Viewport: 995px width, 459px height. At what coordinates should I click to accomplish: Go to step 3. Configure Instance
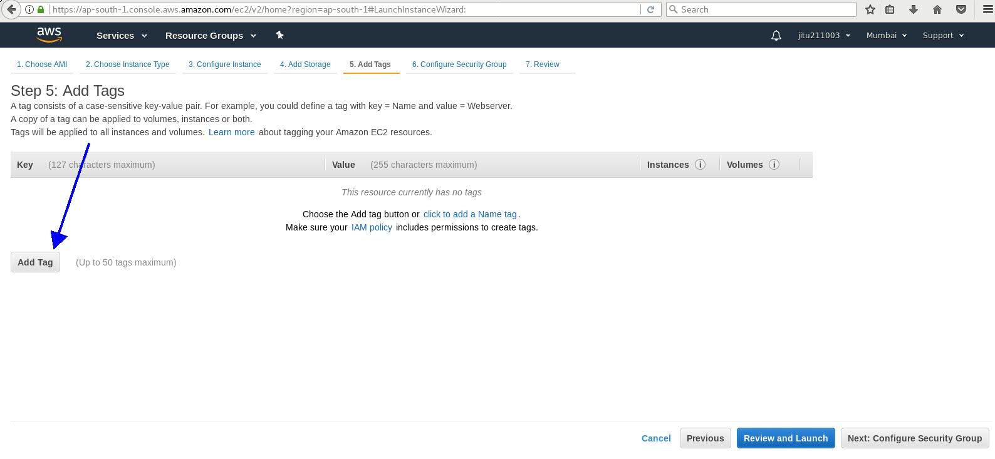pyautogui.click(x=225, y=64)
